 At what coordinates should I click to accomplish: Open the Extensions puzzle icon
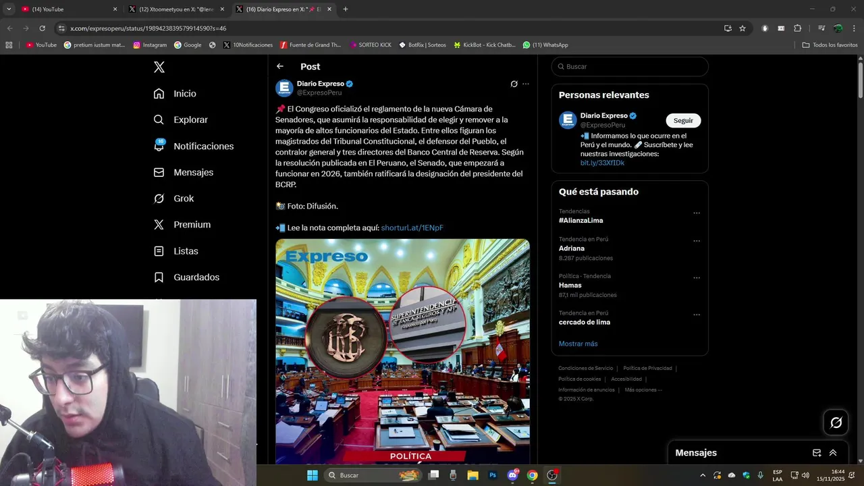(x=798, y=28)
